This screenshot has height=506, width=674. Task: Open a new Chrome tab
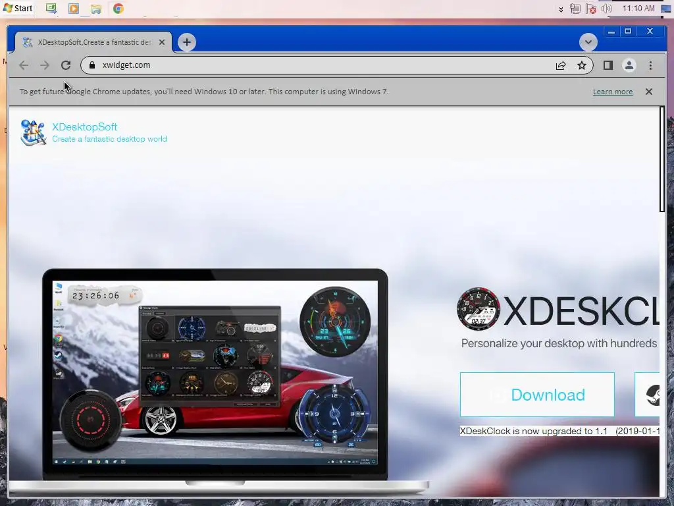(186, 42)
